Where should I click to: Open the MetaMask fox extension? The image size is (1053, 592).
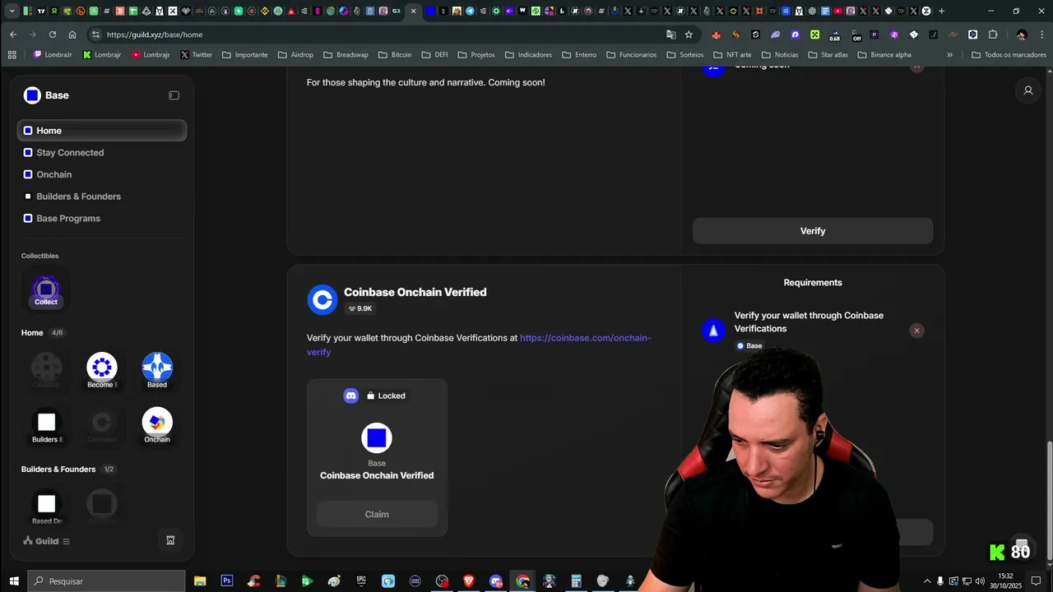point(716,35)
